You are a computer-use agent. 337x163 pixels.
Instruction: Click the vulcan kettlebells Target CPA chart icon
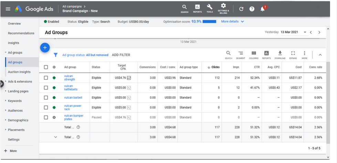coord(129,88)
